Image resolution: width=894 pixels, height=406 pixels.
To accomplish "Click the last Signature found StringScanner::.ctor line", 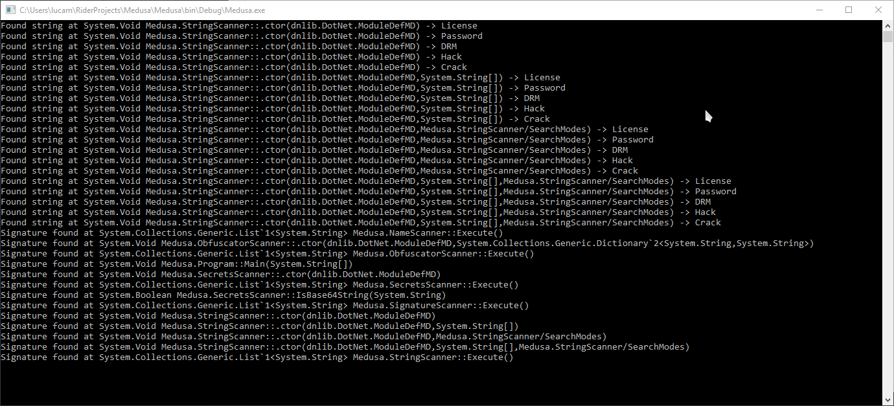I will tap(345, 347).
